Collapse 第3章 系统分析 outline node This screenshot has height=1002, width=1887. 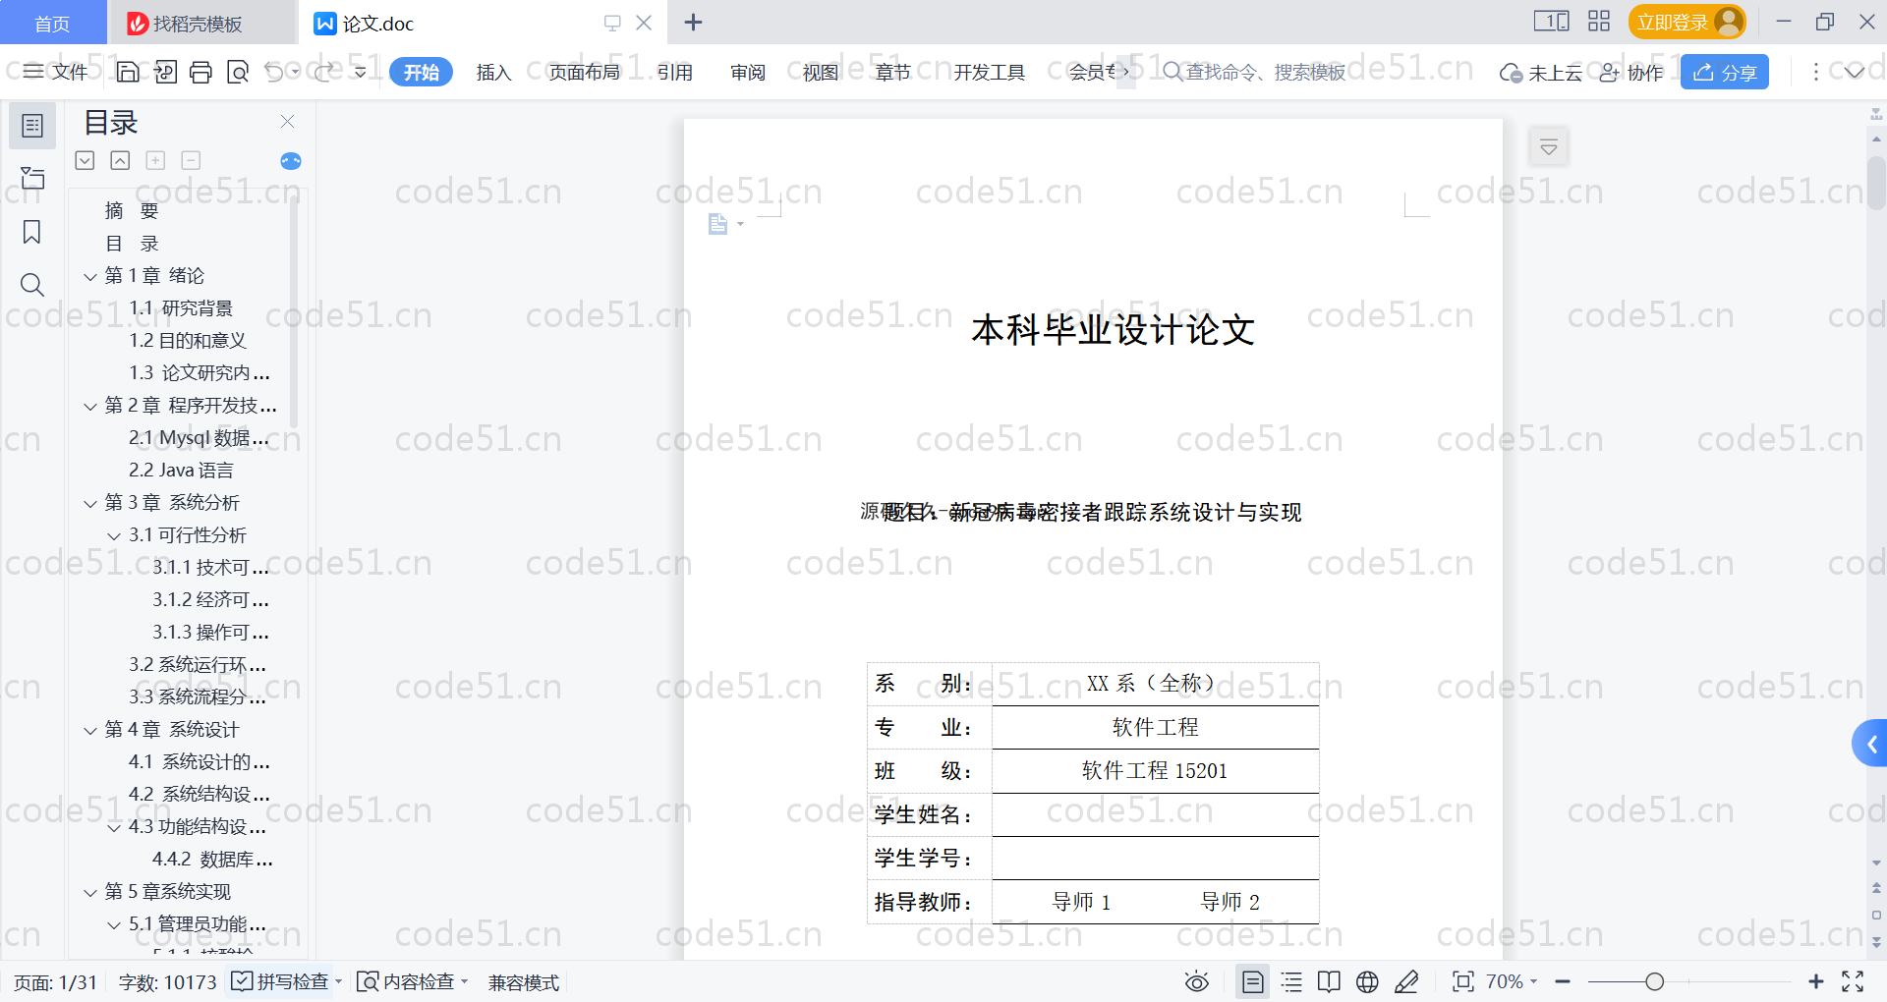click(x=90, y=503)
